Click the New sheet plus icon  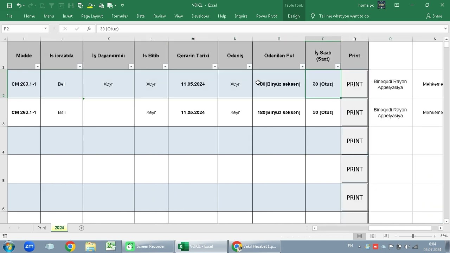pos(81,228)
